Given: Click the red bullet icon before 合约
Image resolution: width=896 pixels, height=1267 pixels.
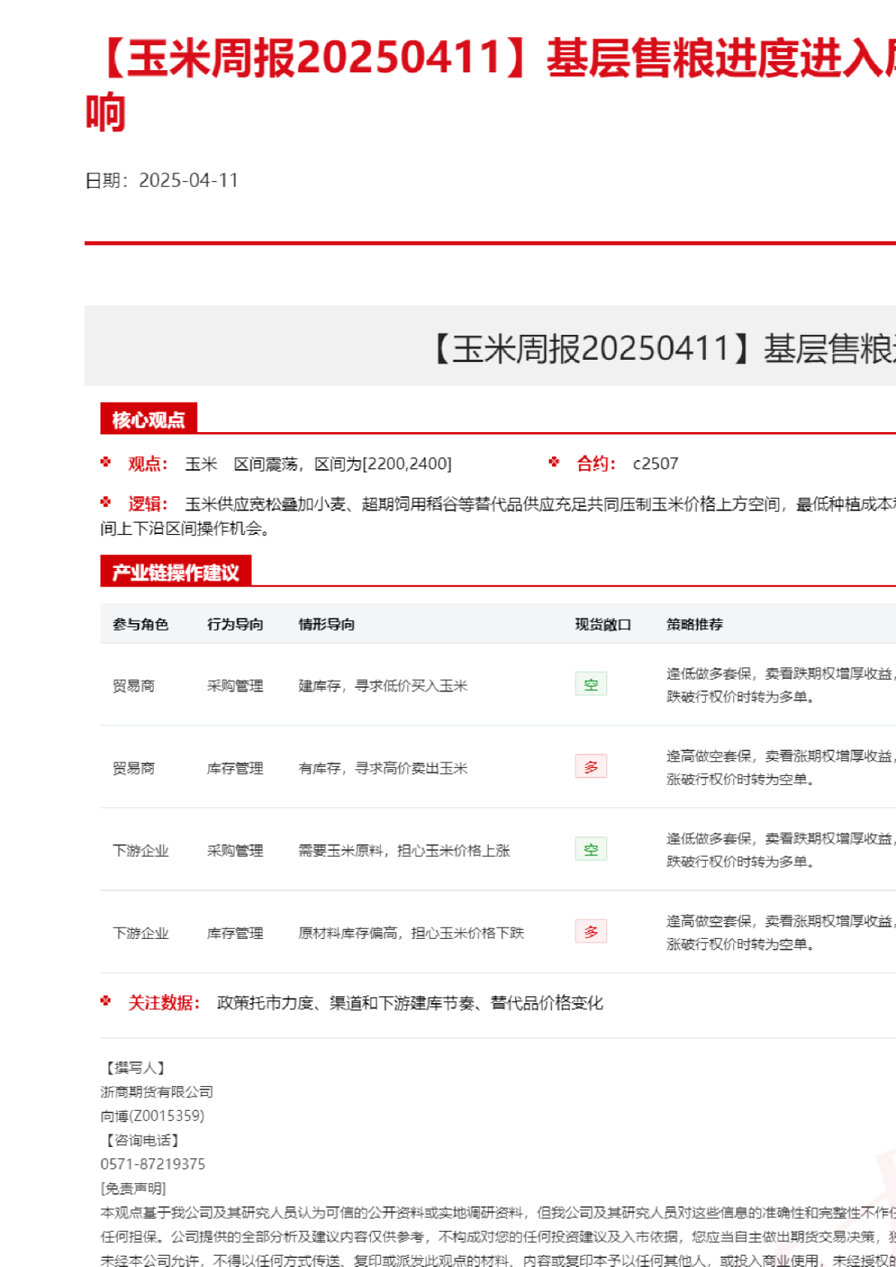Looking at the screenshot, I should coord(554,462).
